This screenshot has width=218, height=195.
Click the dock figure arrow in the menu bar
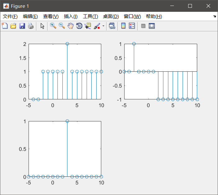pos(215,16)
